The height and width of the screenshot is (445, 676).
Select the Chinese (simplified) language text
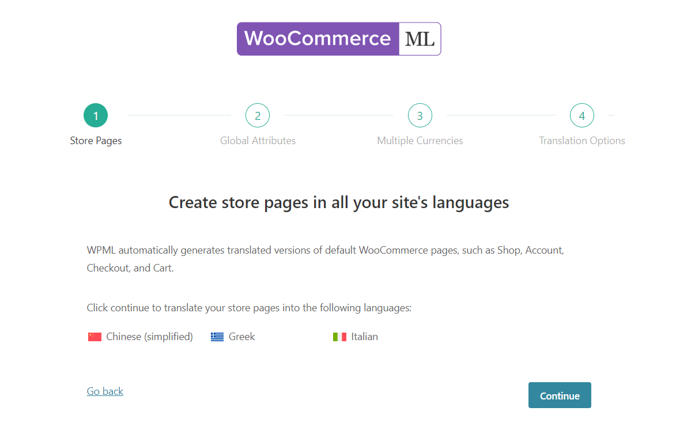pos(150,337)
